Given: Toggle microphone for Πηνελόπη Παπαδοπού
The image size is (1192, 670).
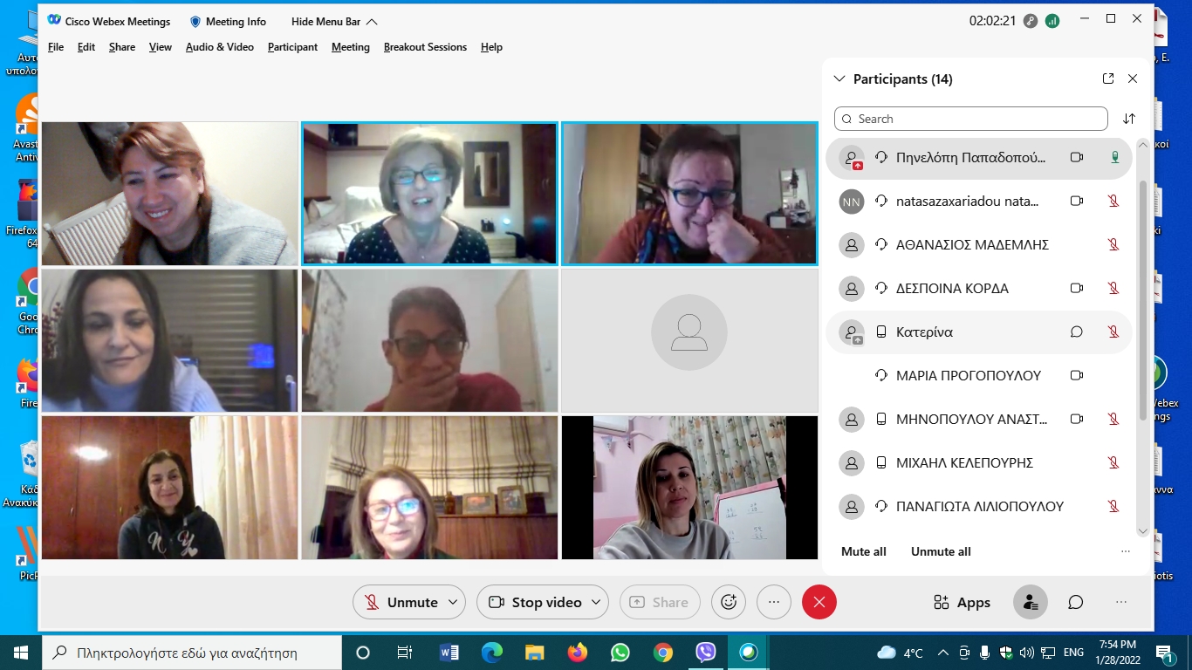Looking at the screenshot, I should [1114, 157].
